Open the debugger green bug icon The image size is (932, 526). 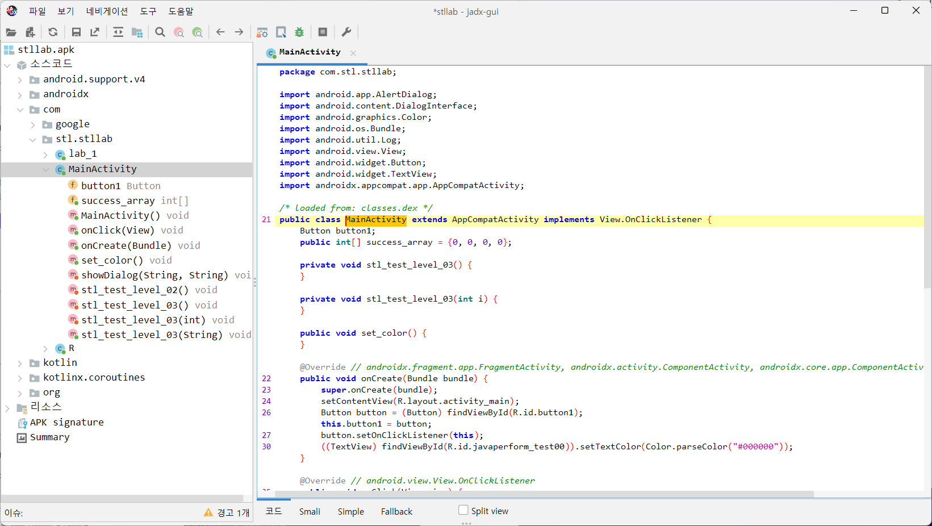(x=299, y=32)
